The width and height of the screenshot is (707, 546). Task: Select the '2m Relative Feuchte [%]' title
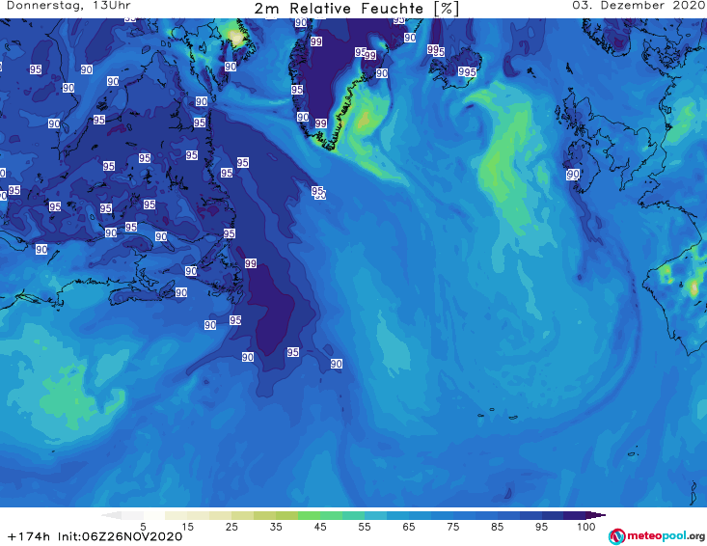[357, 9]
